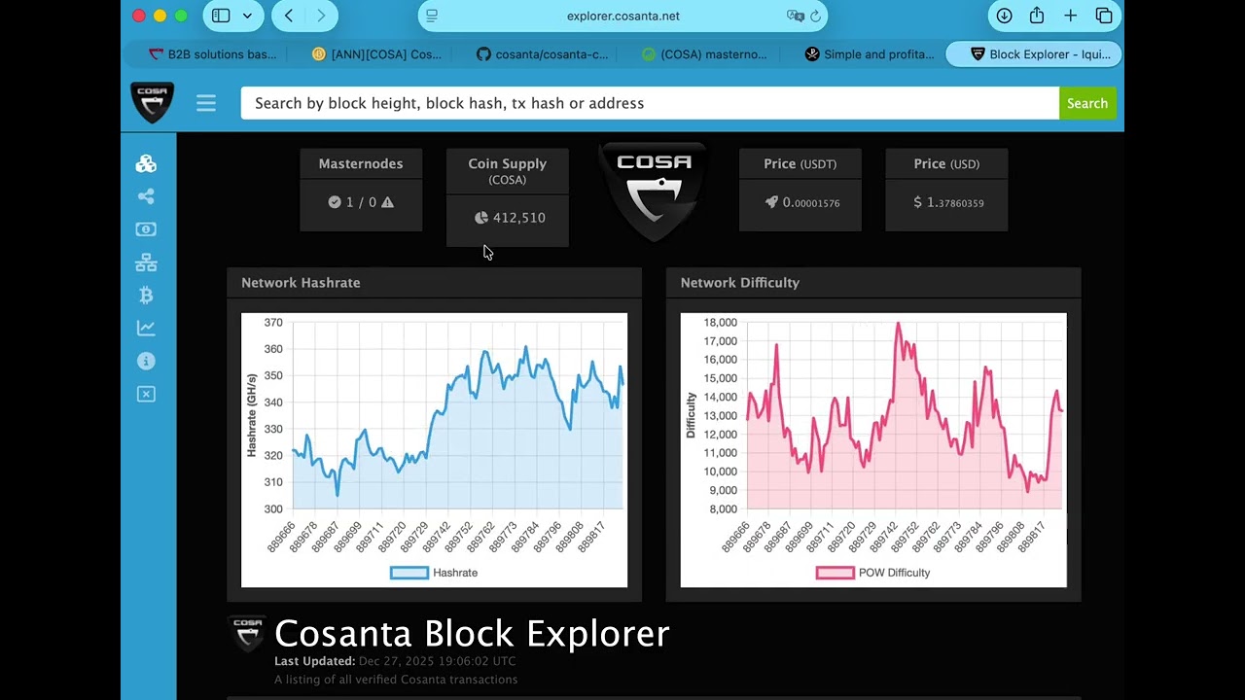
Task: Click the green macOS zoom window button
Action: pos(181,16)
